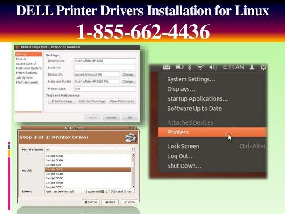This screenshot has height=214, width=285.
Task: Open the Bluetooth indicator
Action: click(189, 67)
